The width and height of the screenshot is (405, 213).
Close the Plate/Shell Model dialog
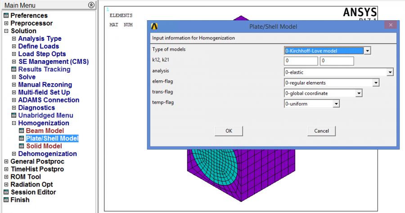point(391,25)
